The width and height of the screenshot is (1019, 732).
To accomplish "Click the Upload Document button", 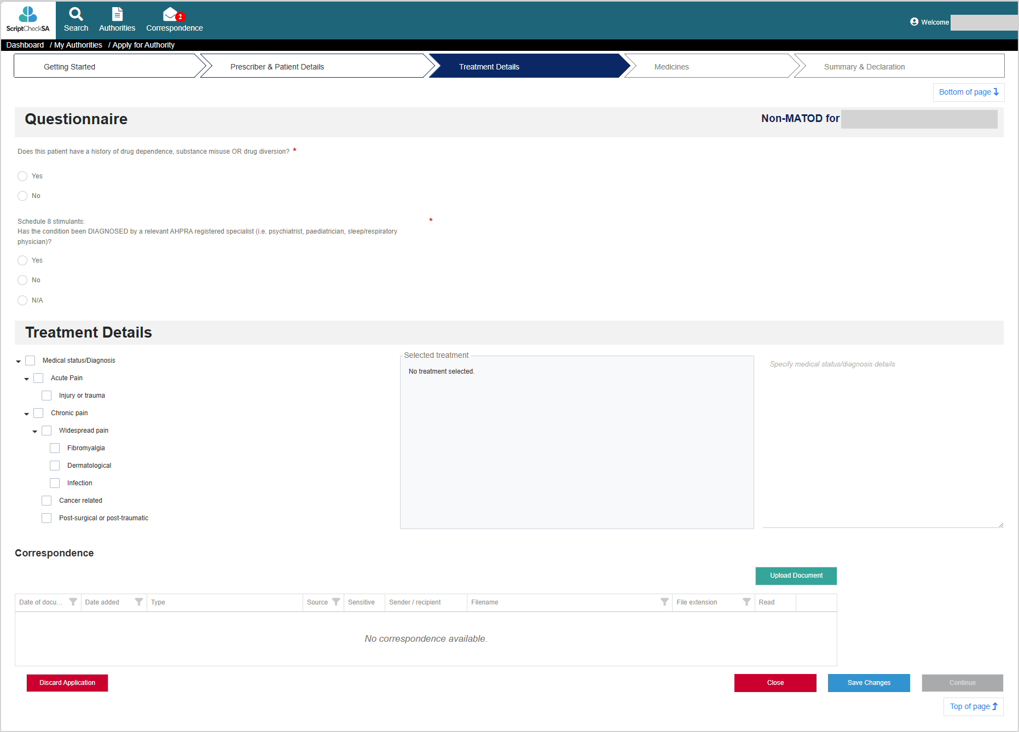I will [796, 576].
